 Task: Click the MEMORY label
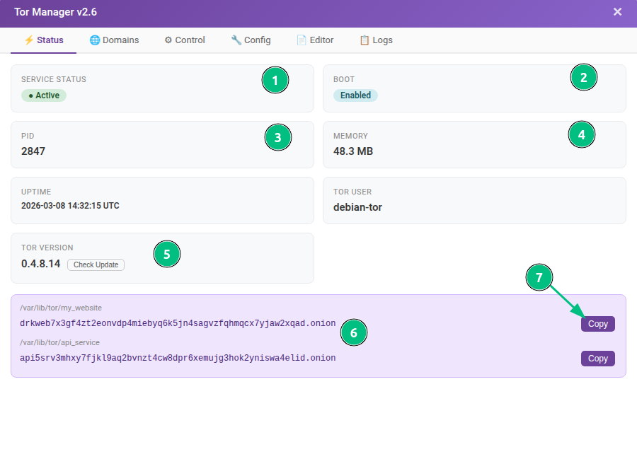point(350,136)
